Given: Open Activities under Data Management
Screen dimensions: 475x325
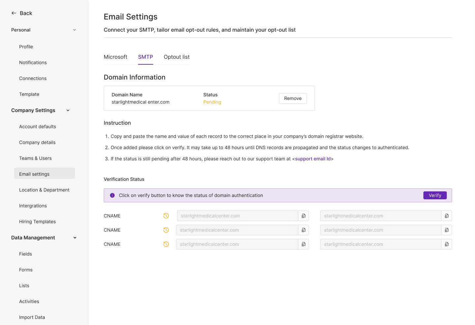Looking at the screenshot, I should click(29, 302).
